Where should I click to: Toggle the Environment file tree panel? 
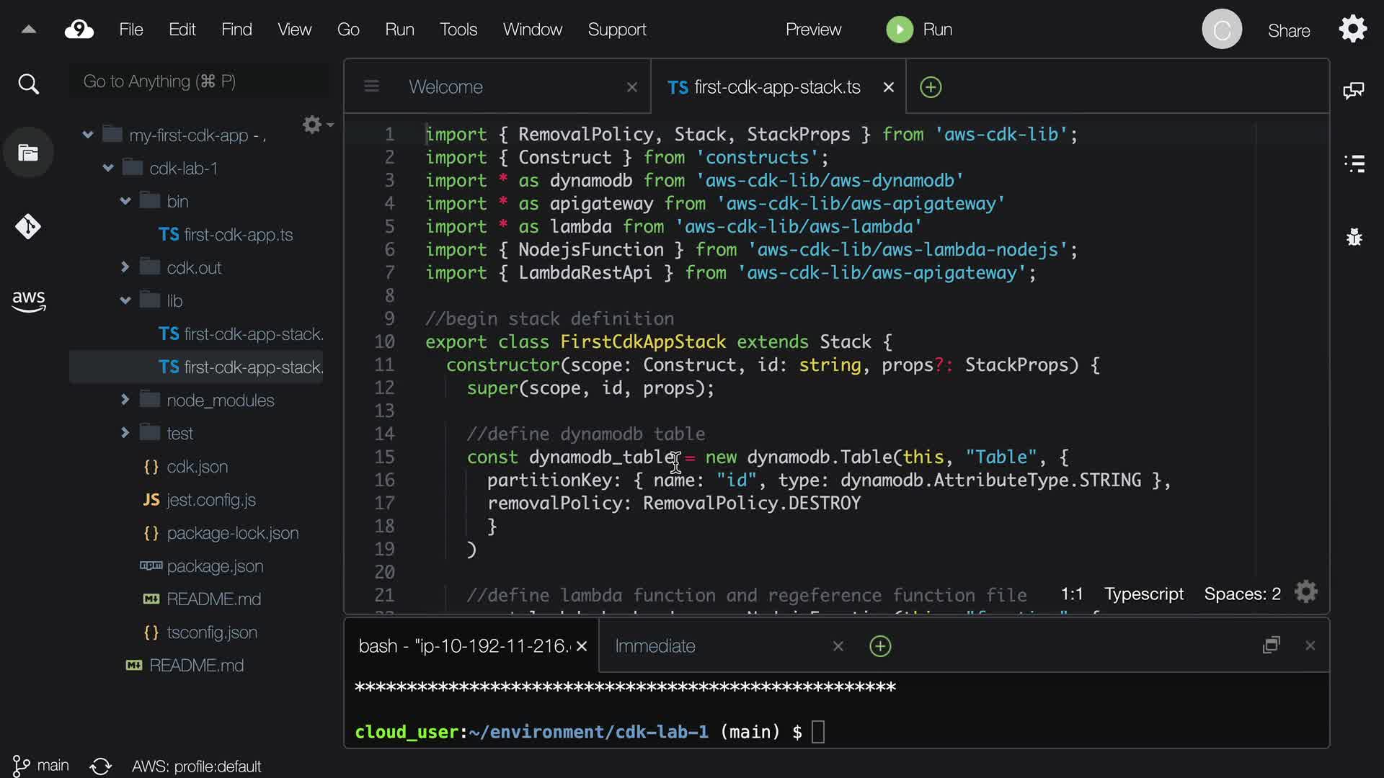[x=28, y=153]
